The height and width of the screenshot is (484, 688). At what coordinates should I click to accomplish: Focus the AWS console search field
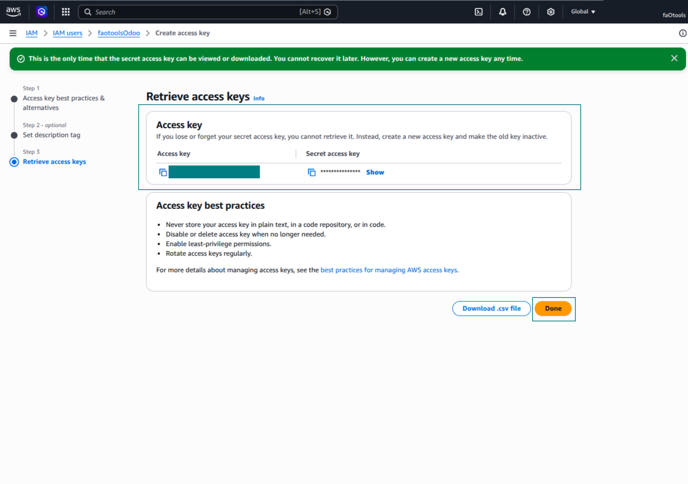click(208, 12)
